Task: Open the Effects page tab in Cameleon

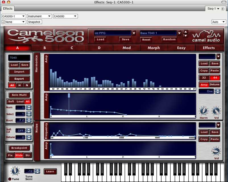Action: pyautogui.click(x=209, y=48)
